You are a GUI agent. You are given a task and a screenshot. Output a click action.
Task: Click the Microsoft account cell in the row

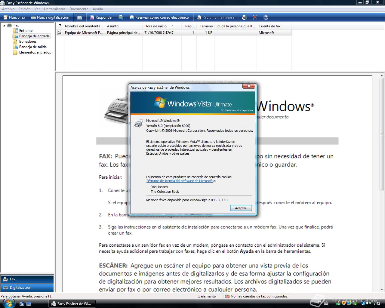point(266,33)
